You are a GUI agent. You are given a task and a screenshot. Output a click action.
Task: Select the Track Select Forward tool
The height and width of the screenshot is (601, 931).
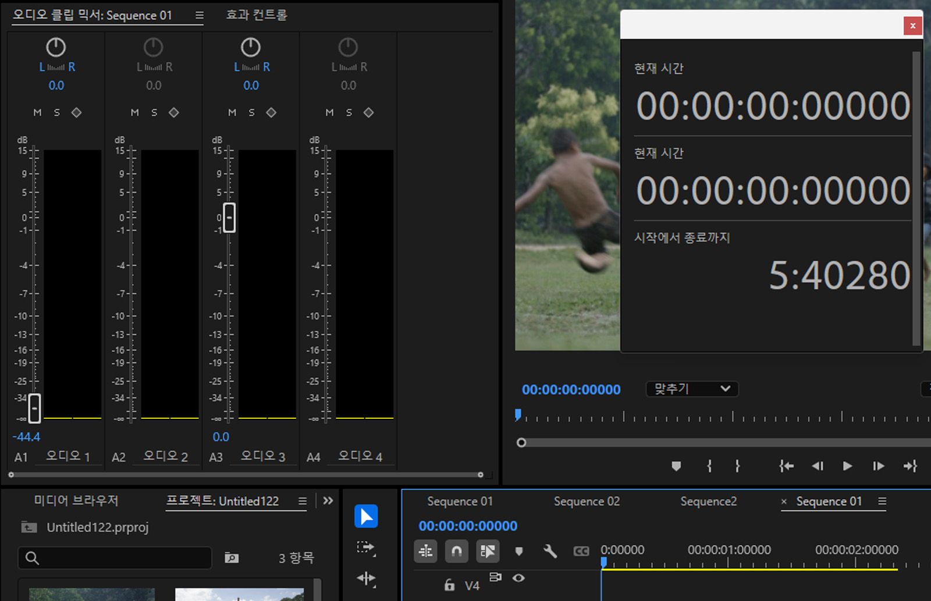point(366,547)
